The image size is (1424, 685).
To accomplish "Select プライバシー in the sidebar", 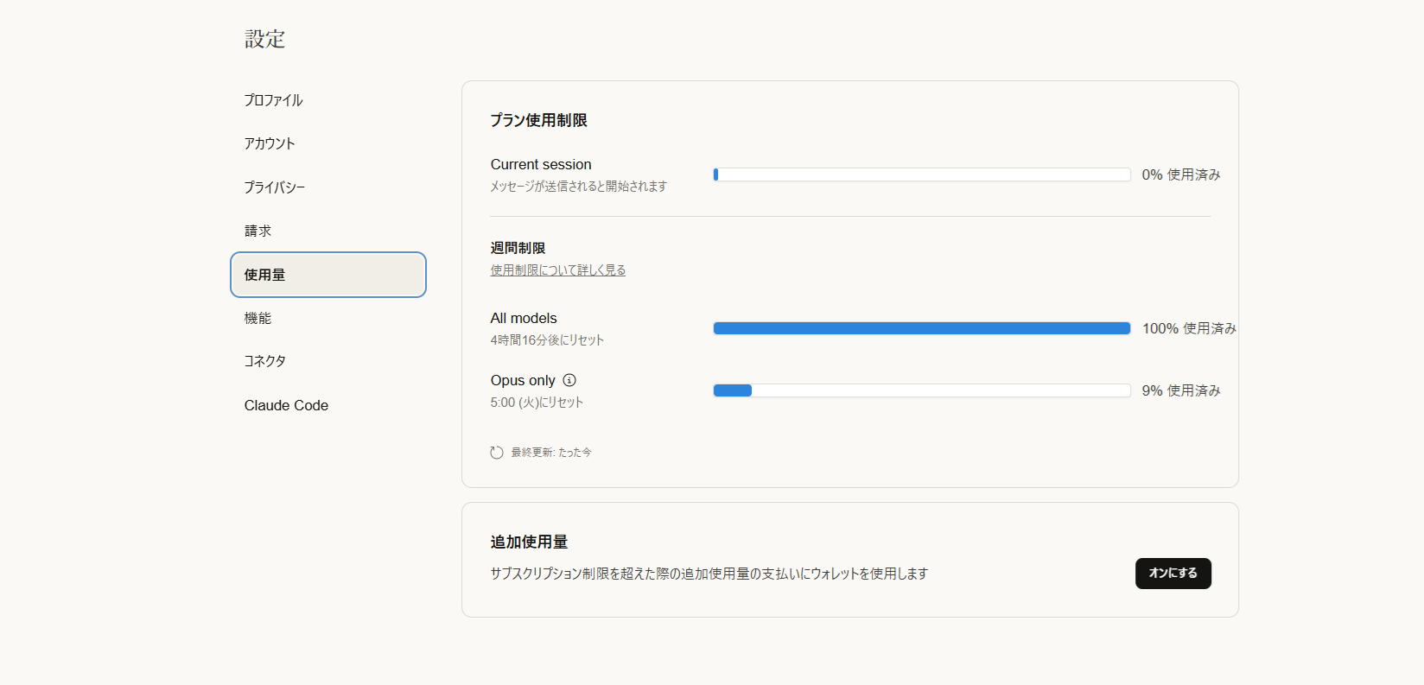I will click(x=274, y=187).
